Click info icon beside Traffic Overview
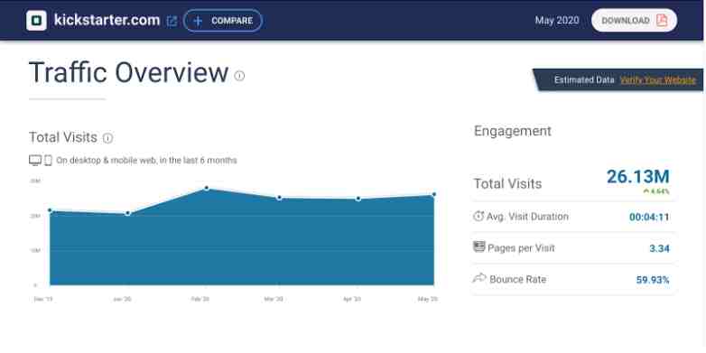Image resolution: width=706 pixels, height=353 pixels. point(239,76)
